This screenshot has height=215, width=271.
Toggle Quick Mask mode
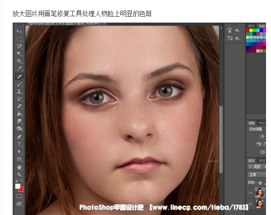(x=19, y=196)
